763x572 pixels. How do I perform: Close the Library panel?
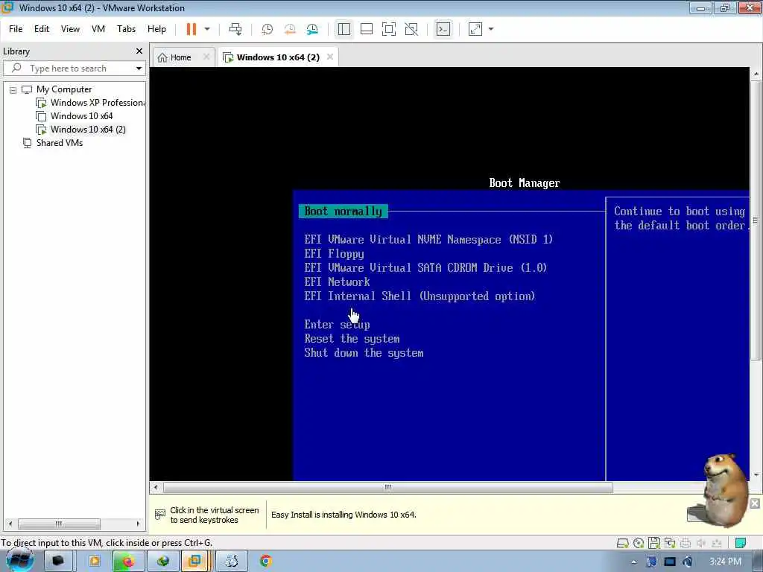[x=139, y=51]
